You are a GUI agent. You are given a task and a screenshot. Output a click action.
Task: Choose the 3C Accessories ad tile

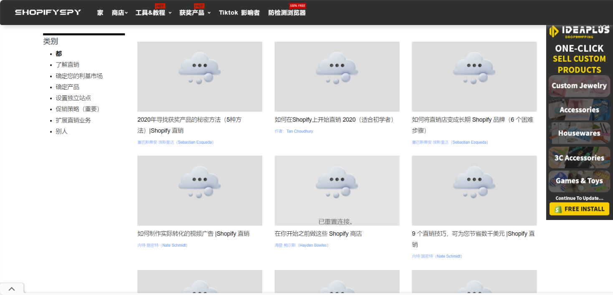tap(579, 157)
